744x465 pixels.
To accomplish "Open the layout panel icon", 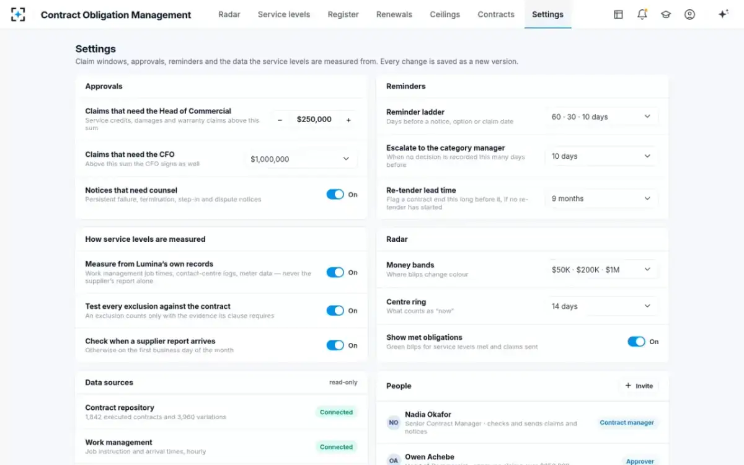I will (618, 14).
